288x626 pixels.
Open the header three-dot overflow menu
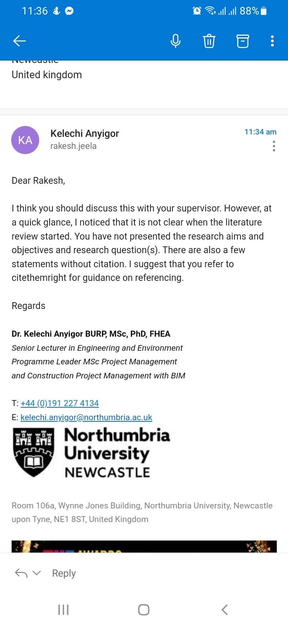click(x=272, y=41)
